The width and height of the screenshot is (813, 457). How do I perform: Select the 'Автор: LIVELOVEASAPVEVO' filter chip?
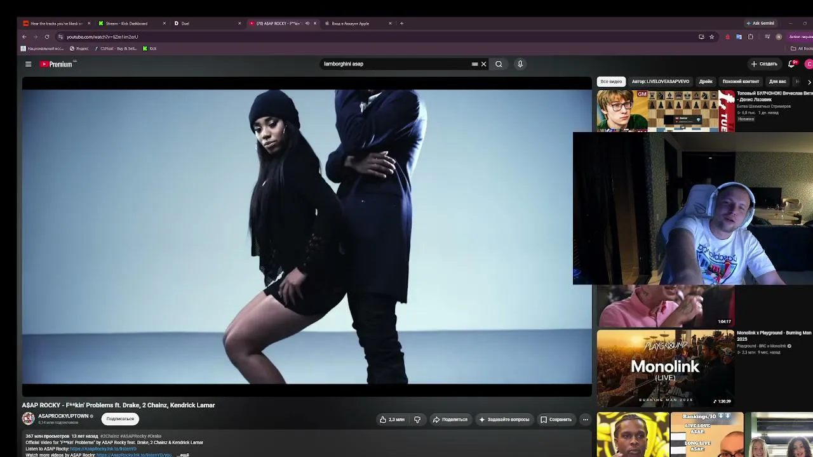pyautogui.click(x=661, y=81)
